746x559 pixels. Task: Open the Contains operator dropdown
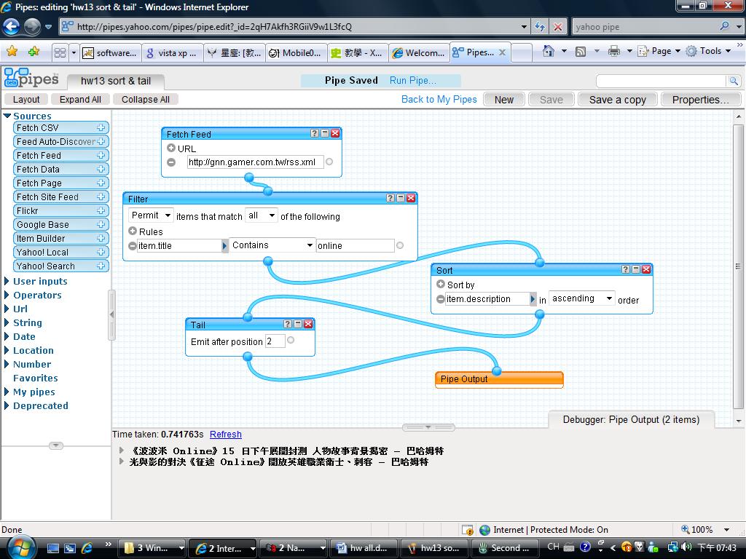coord(272,245)
